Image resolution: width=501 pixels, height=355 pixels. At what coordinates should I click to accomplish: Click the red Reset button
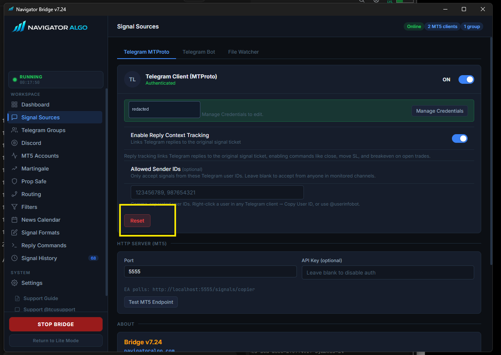click(x=137, y=221)
